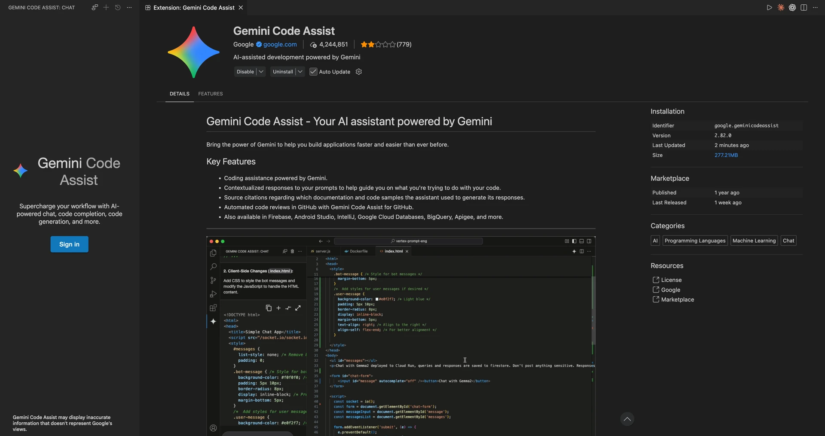Click the Uninstall button
The image size is (825, 436).
click(x=283, y=72)
